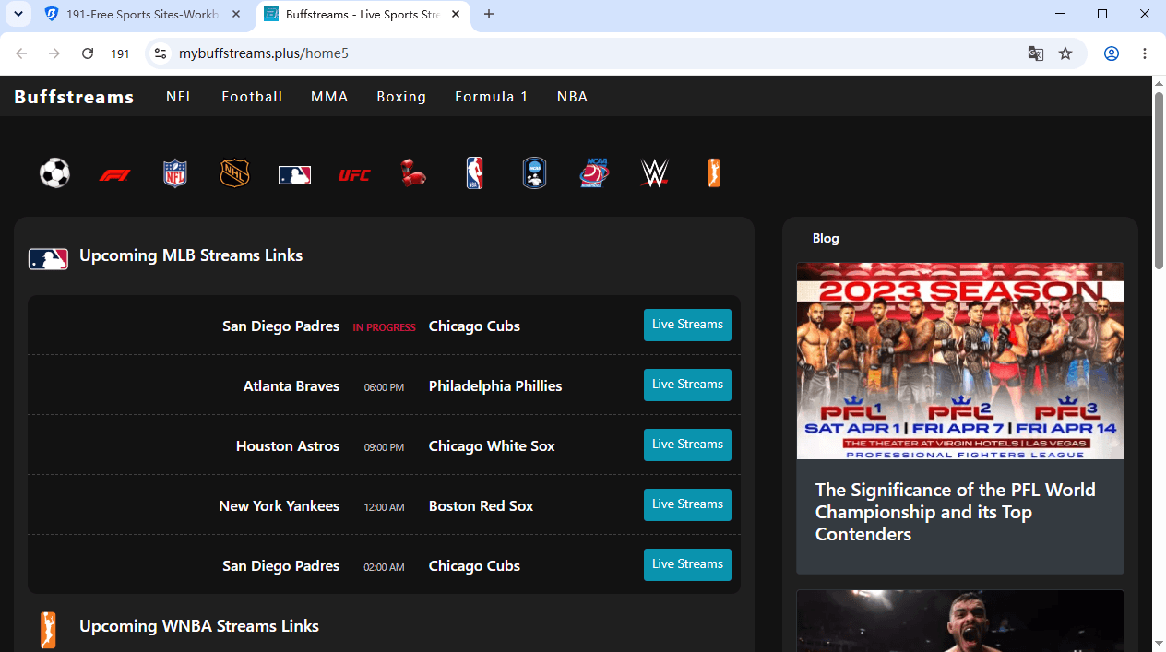1166x652 pixels.
Task: Open the Football navigation menu item
Action: tap(252, 97)
